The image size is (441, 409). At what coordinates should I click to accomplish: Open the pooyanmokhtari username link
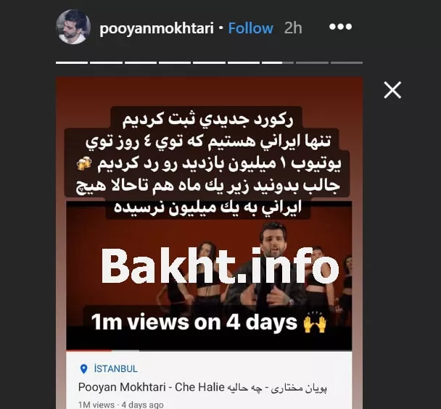click(157, 28)
